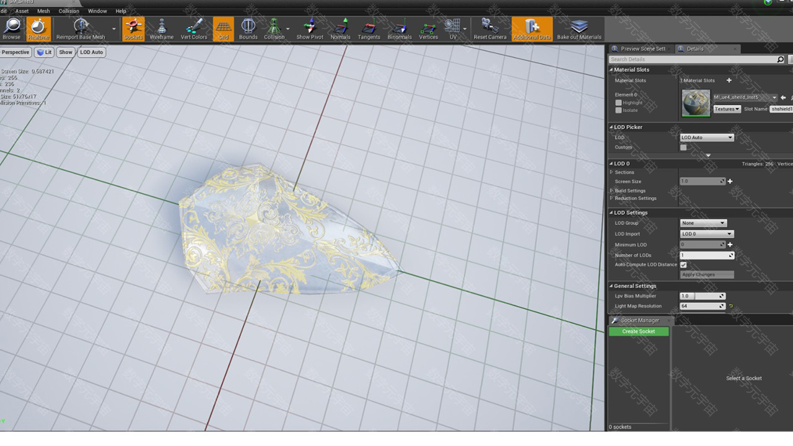Use selected asset arrow for material
The width and height of the screenshot is (793, 446).
pos(783,97)
